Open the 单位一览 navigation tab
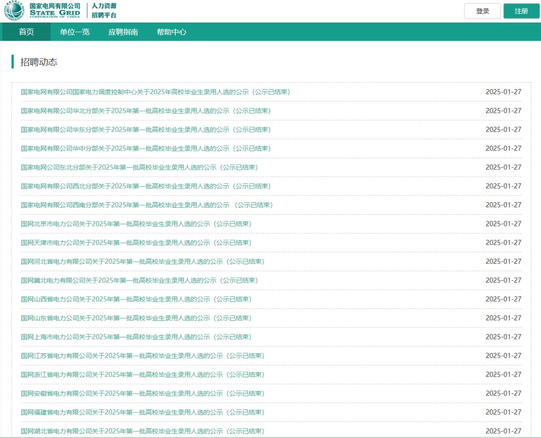Viewport: 541px width, 438px height. [75, 32]
